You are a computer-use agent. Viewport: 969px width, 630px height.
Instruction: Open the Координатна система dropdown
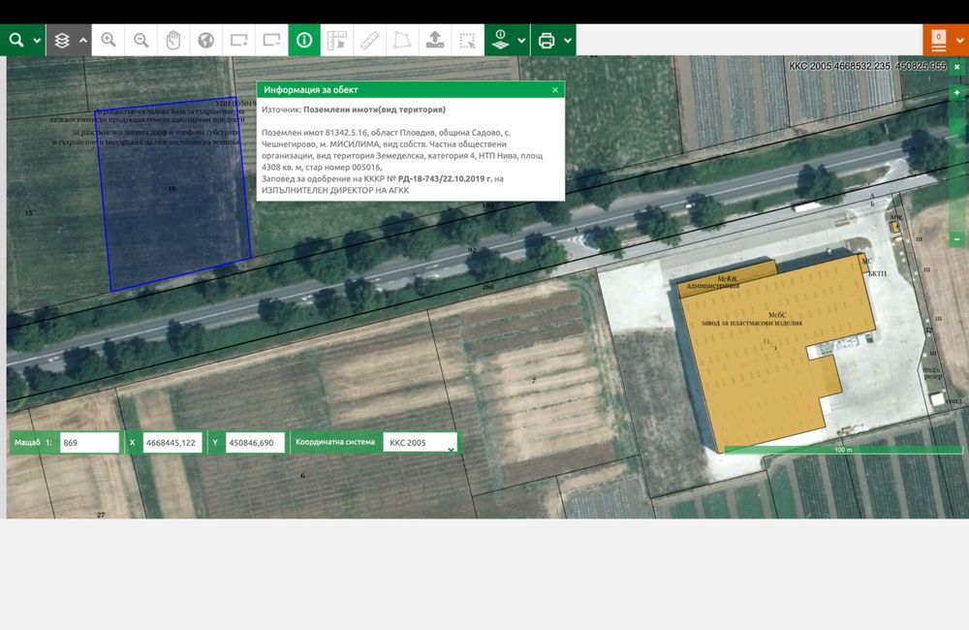pyautogui.click(x=420, y=443)
